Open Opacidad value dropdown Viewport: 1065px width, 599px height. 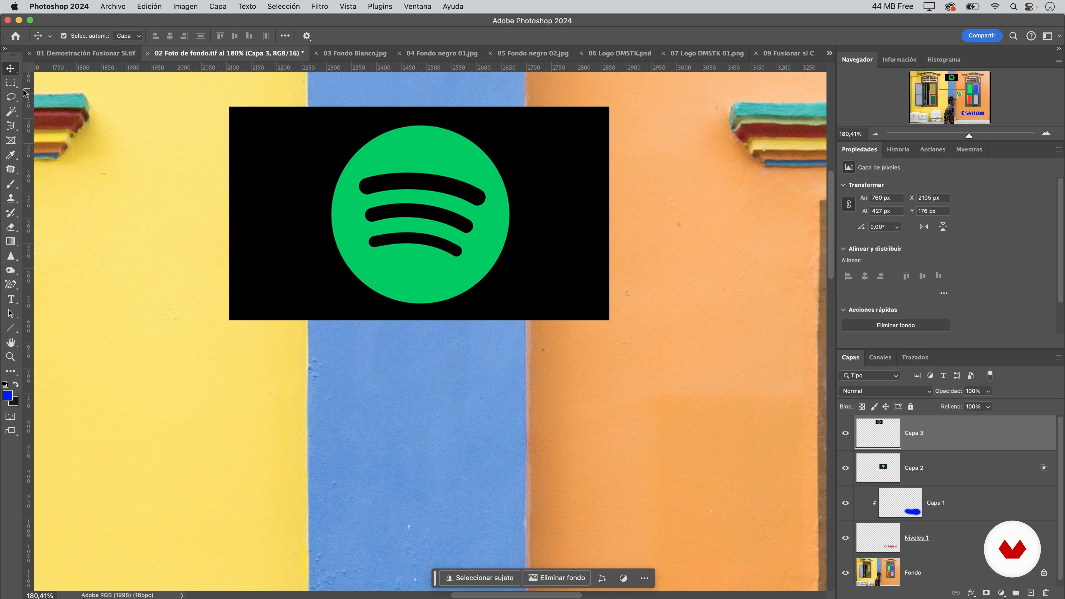[988, 391]
